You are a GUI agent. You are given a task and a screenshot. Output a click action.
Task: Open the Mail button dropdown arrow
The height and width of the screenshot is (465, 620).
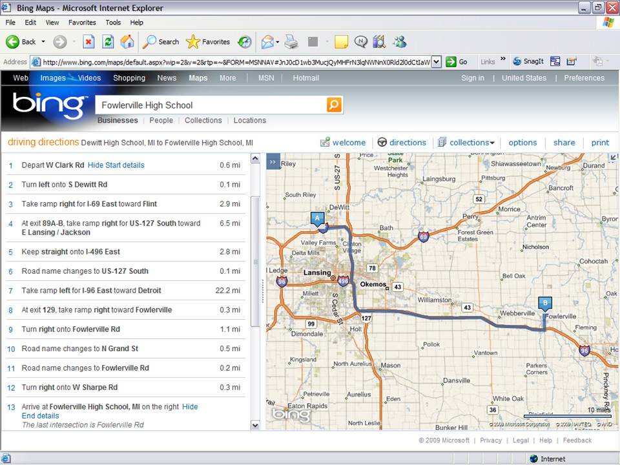click(x=278, y=42)
